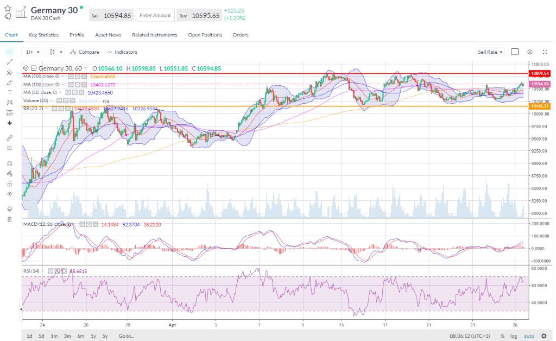Hide the MACD indicator

82,224
